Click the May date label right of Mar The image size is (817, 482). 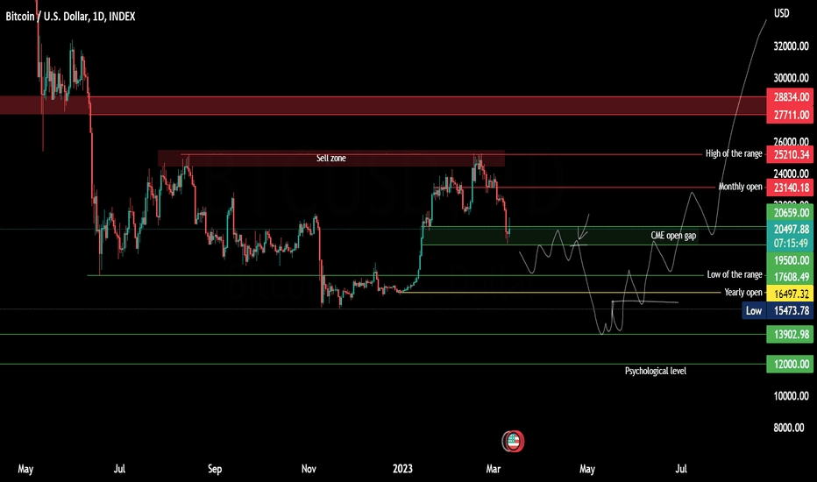[587, 469]
